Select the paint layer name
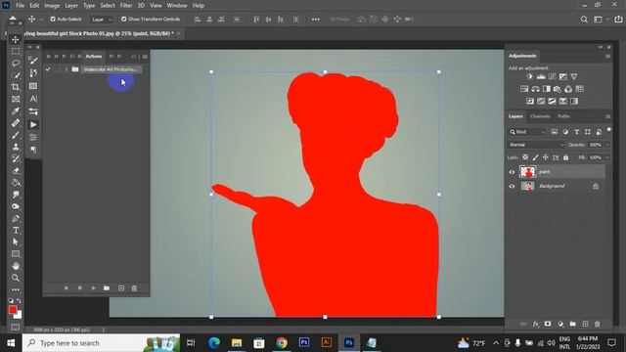Viewport: 626px width, 352px height. 544,172
